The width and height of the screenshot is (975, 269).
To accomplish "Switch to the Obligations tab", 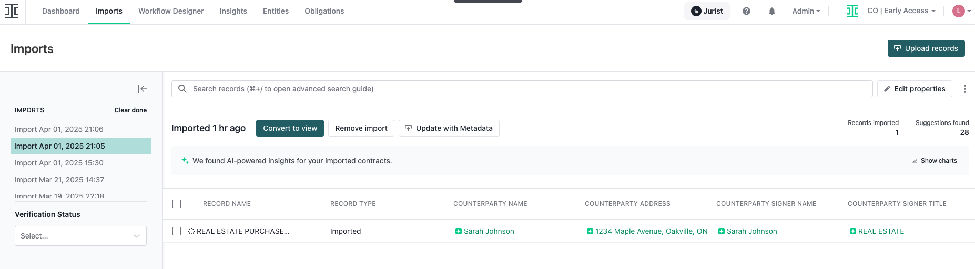I will [324, 11].
